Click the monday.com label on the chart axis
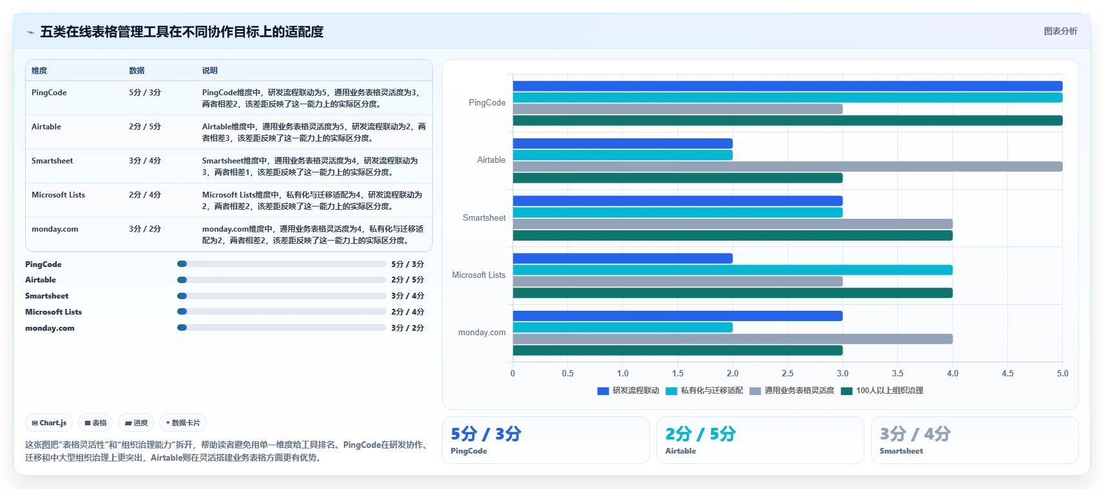1104x489 pixels. click(x=482, y=333)
